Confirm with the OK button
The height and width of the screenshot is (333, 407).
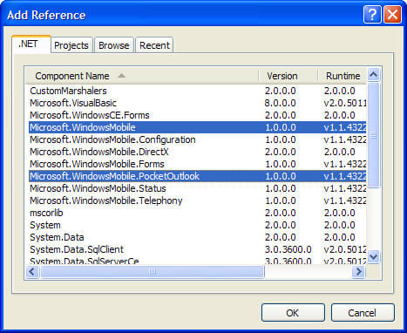pos(293,313)
